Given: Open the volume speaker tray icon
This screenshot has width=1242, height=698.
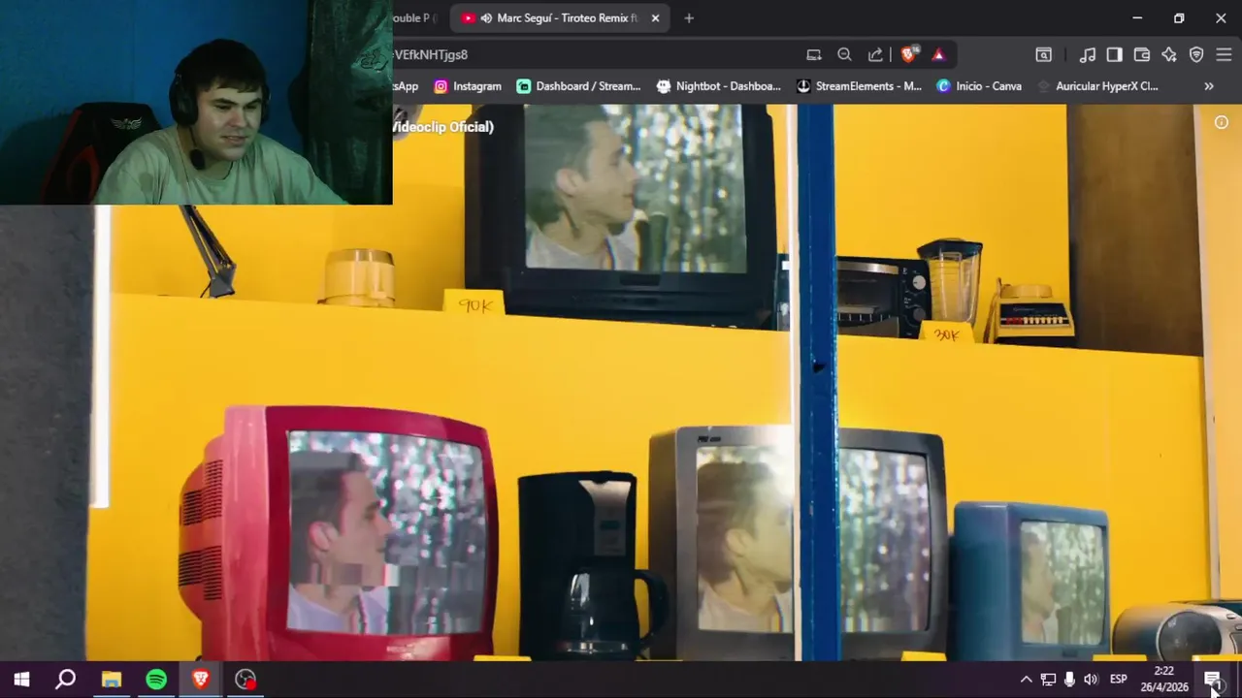Looking at the screenshot, I should click(1091, 680).
